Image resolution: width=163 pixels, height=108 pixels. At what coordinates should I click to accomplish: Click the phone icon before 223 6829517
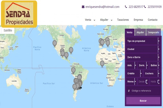pos(126,7)
